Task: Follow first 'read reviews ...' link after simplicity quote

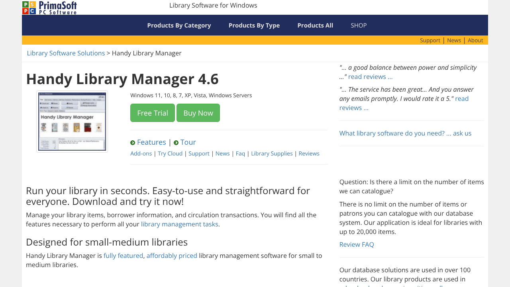Action: (371, 77)
